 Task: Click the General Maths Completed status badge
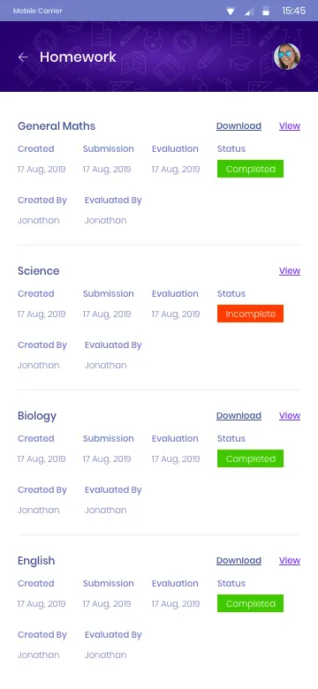point(250,169)
